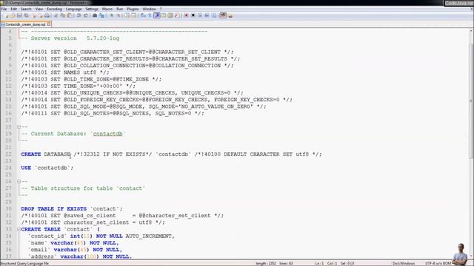
Task: Undo the last edit via toolbar
Action: 79,16
